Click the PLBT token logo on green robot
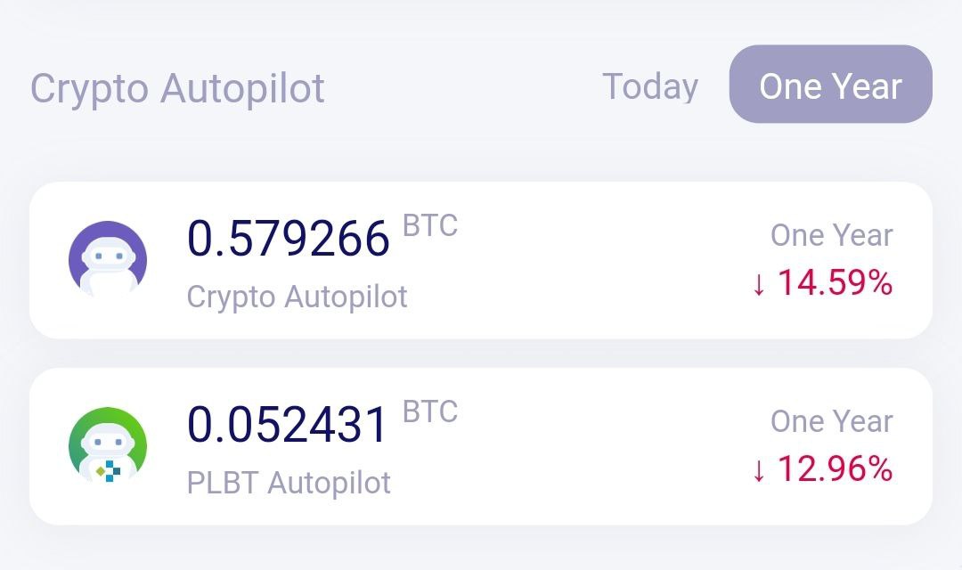 tap(109, 471)
